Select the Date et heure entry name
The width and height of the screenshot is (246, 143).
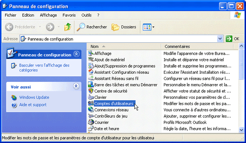[x=107, y=129]
